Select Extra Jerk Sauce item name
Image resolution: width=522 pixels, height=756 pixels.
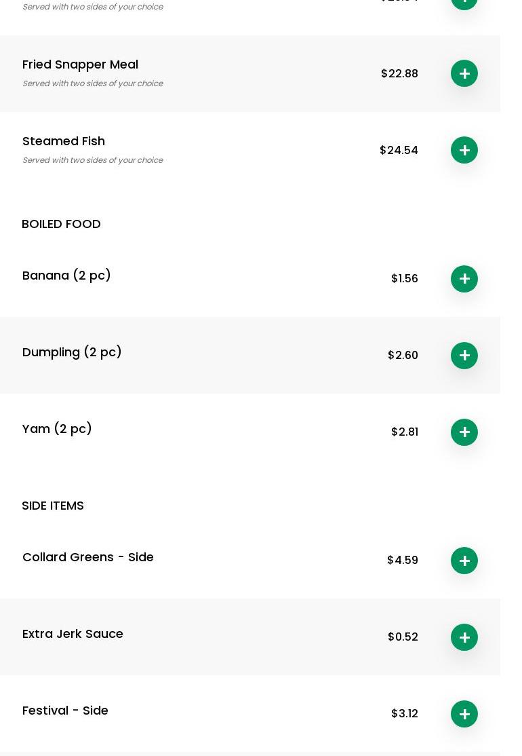click(x=73, y=634)
